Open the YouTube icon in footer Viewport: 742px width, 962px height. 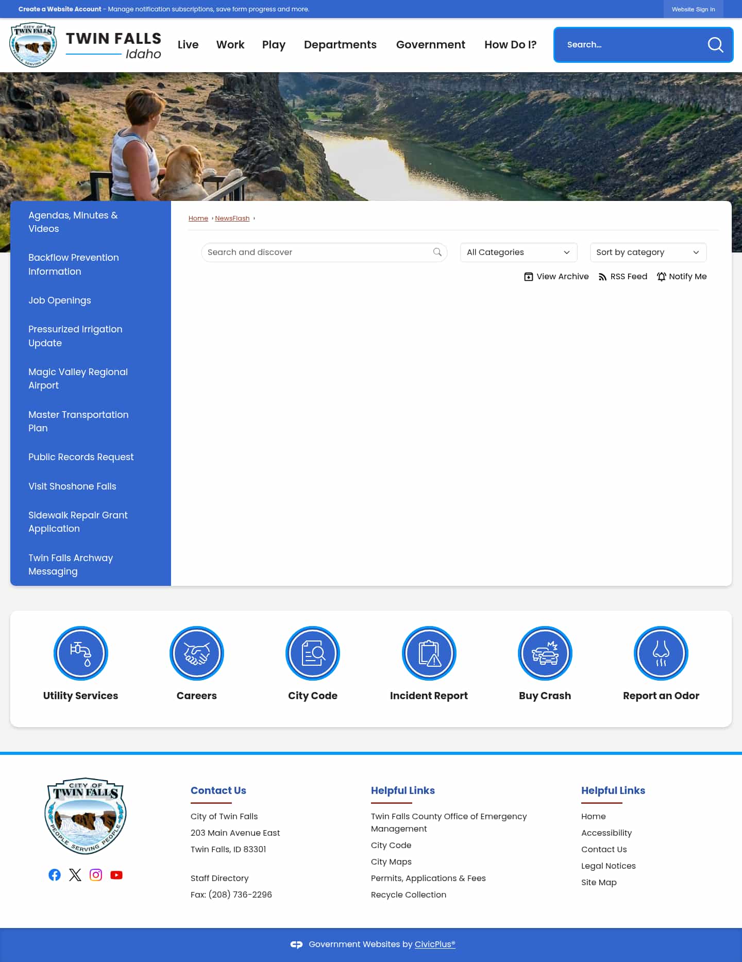click(x=116, y=875)
